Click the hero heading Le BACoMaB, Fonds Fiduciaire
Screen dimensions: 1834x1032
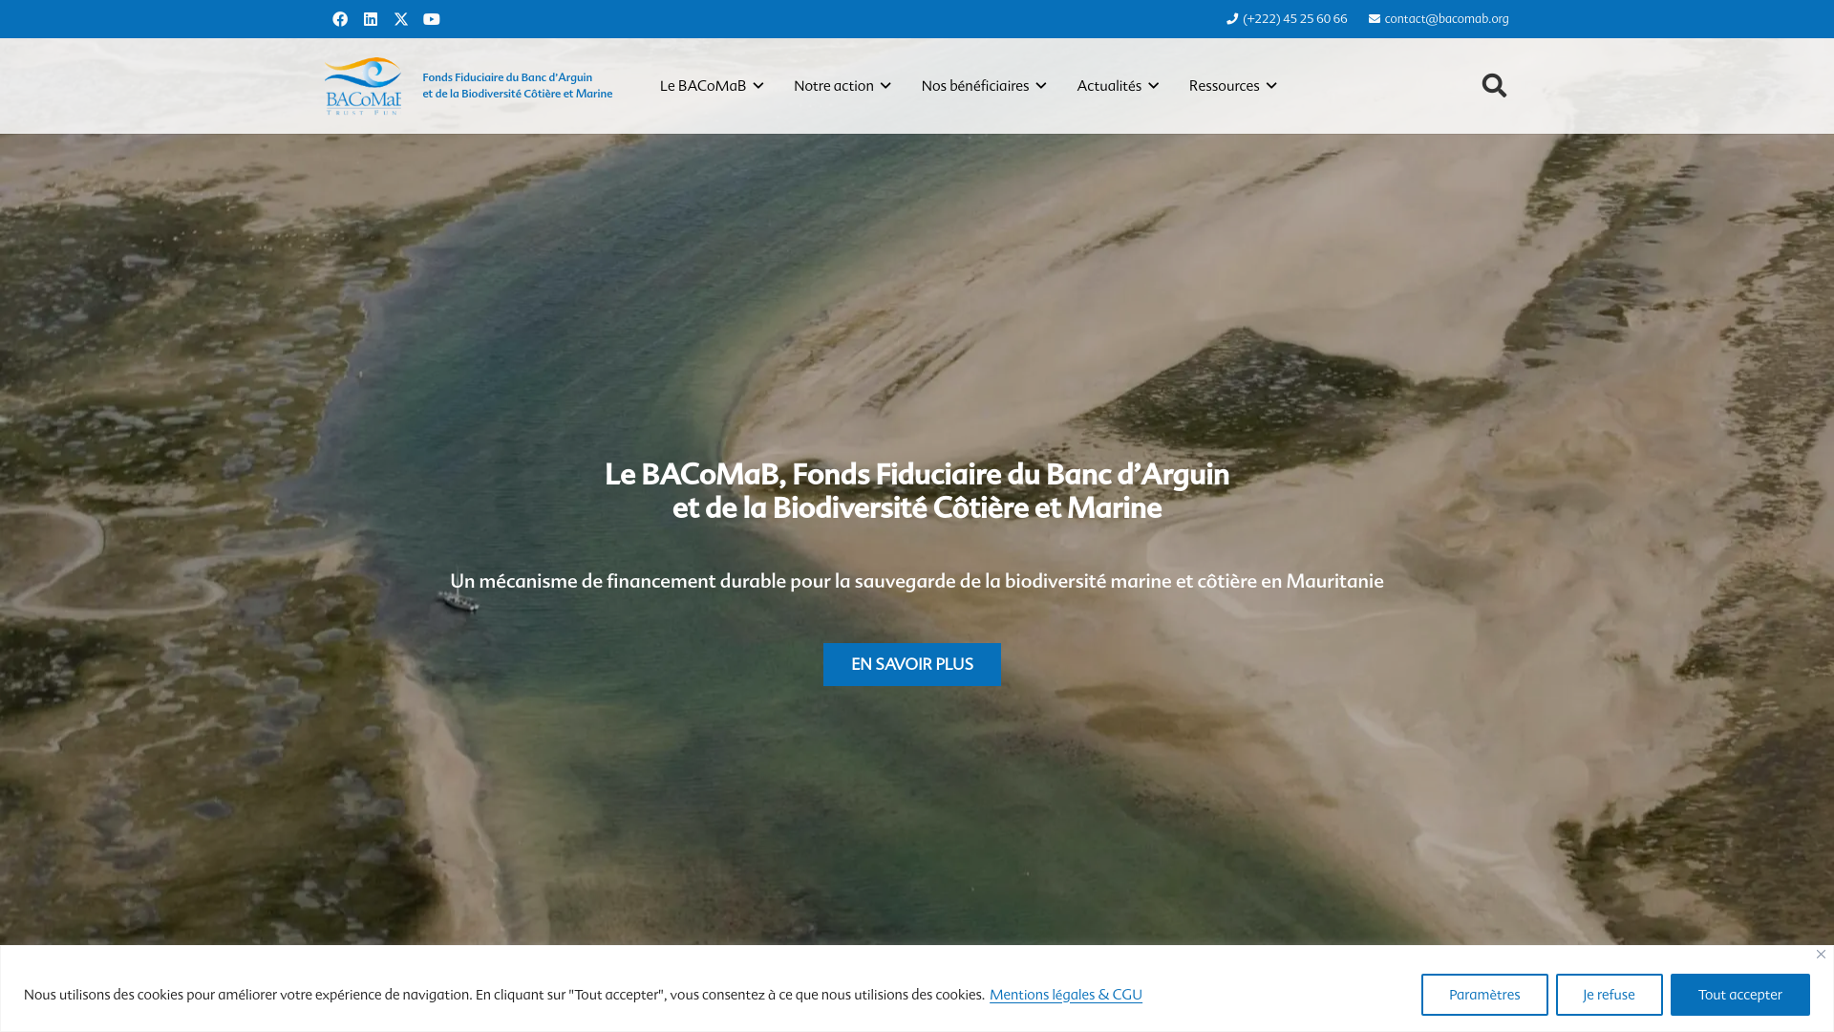[x=917, y=491]
